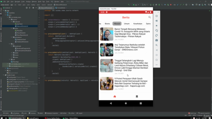212x119 pixels.
Task: Lower emulator volume with volume down icon
Action: tap(157, 26)
